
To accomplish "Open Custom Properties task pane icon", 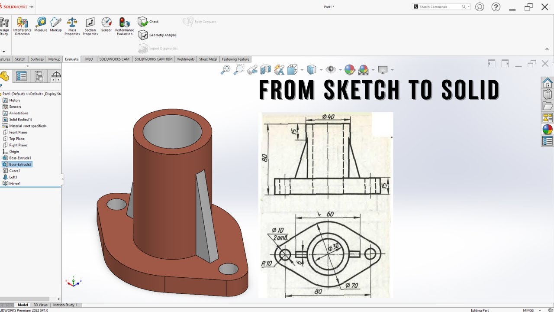I will 548,141.
